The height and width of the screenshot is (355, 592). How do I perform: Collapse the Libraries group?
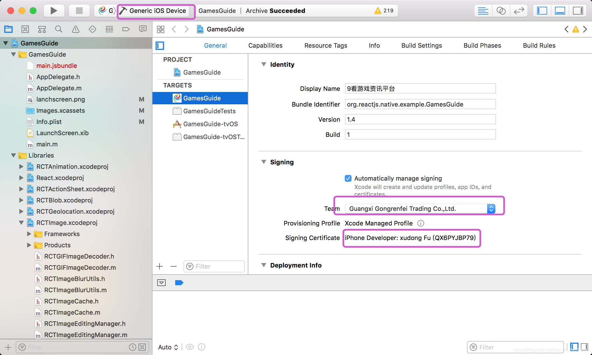[x=13, y=155]
